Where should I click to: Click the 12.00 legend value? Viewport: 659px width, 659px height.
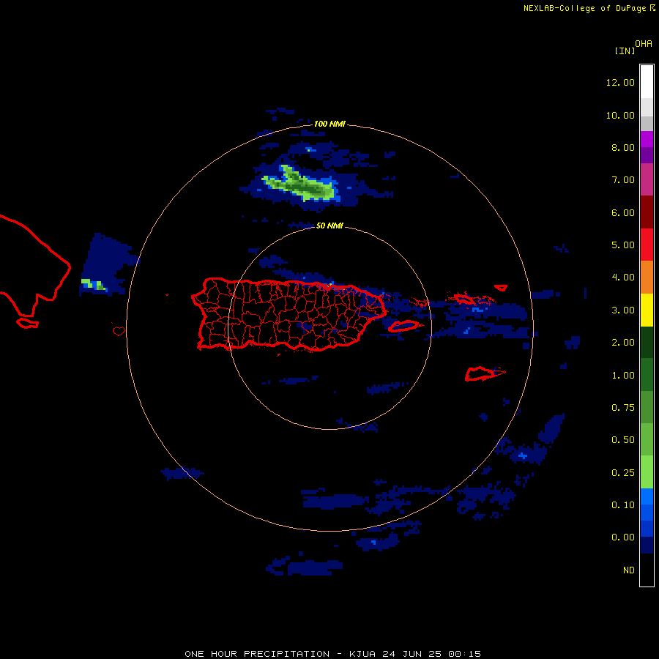[x=620, y=82]
